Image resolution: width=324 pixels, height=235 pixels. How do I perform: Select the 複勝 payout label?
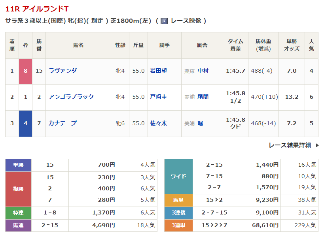pos(18,189)
